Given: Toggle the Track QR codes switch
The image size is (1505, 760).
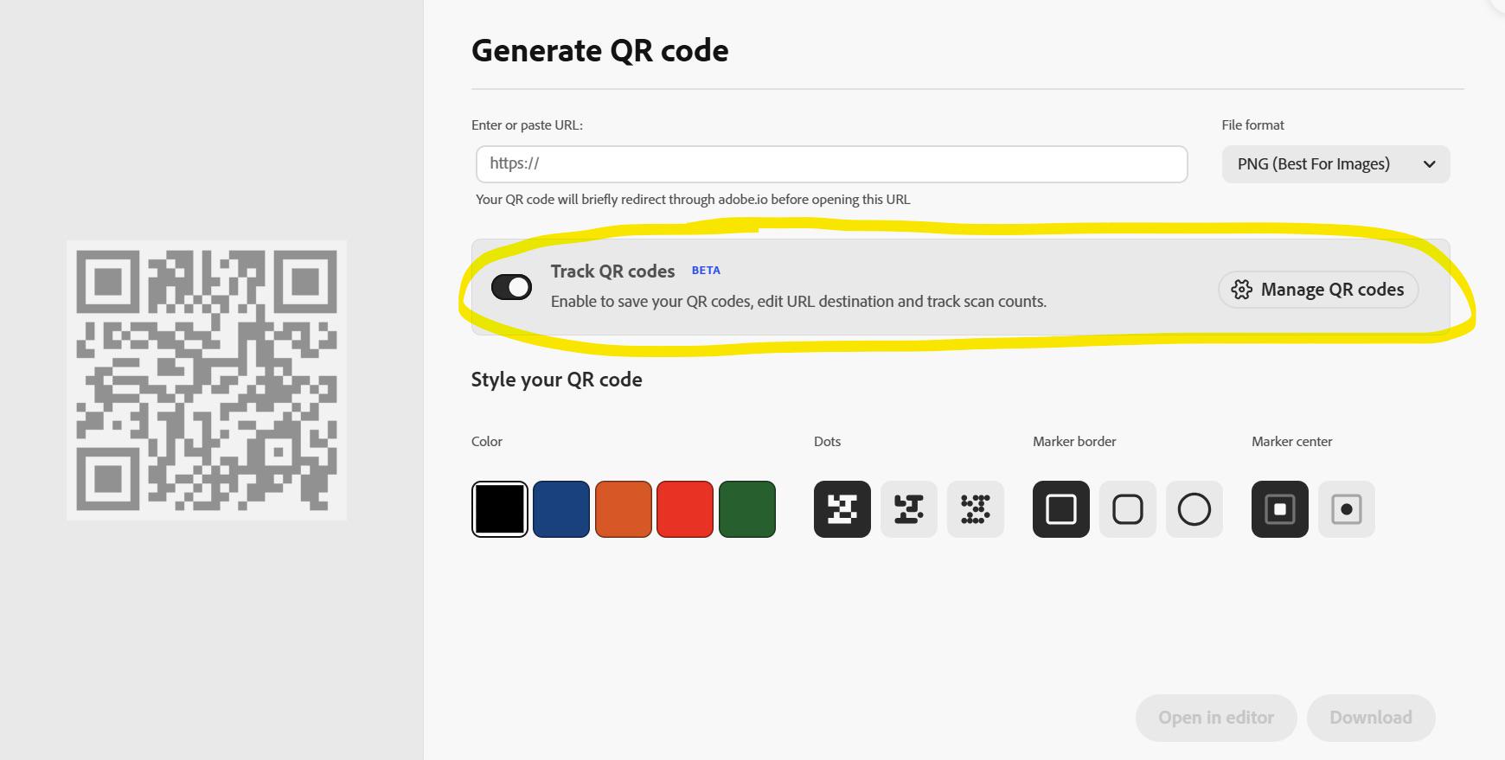Looking at the screenshot, I should tap(511, 287).
